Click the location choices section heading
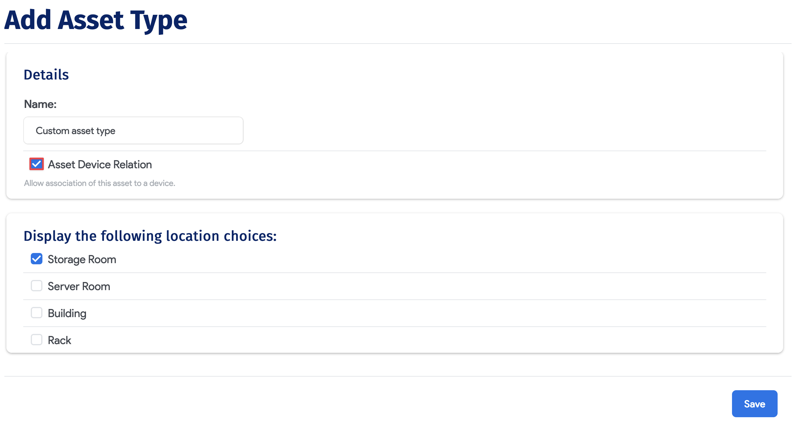The image size is (793, 423). [x=150, y=236]
